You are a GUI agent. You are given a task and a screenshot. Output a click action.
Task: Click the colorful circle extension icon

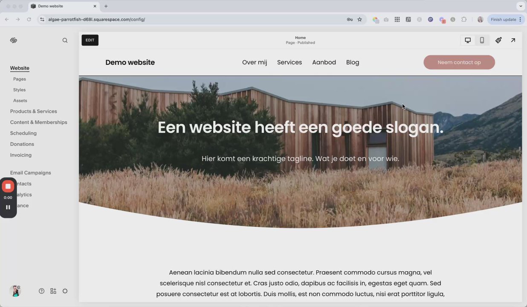(376, 20)
